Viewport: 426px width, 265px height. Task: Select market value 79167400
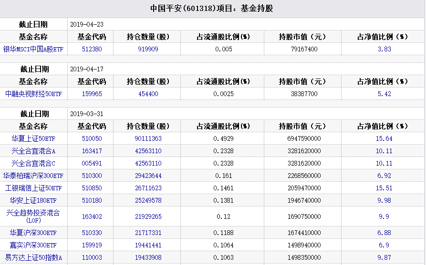coord(304,49)
